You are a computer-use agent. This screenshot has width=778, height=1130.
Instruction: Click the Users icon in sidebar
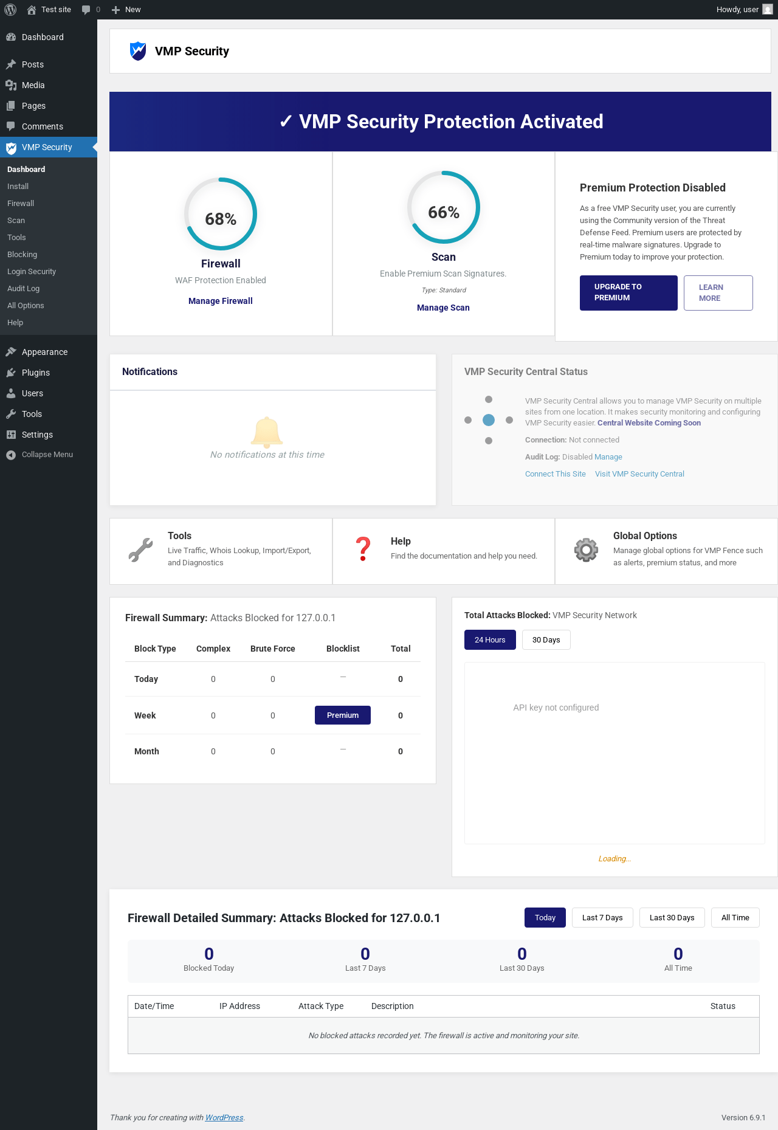[11, 393]
